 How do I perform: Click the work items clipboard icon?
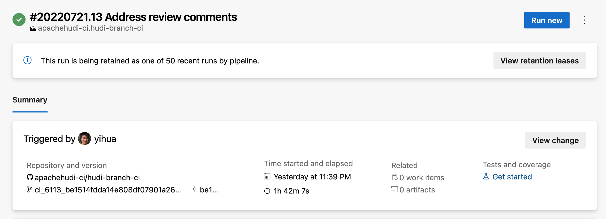(395, 177)
